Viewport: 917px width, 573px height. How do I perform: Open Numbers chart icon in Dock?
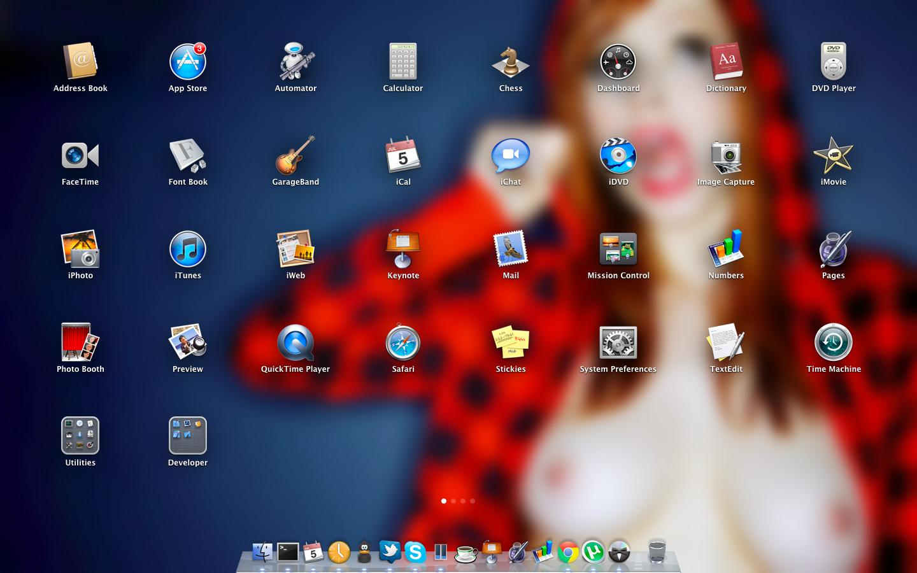(x=543, y=552)
